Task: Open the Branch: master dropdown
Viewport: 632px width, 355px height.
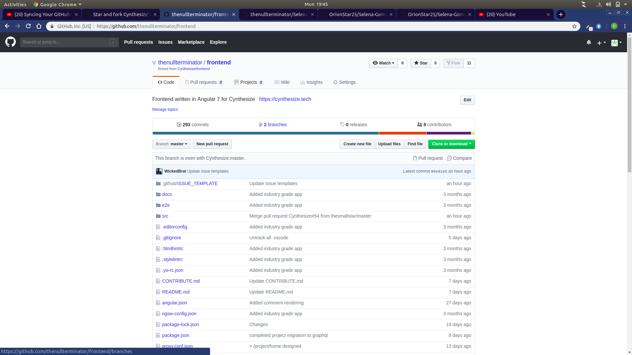Action: [171, 144]
